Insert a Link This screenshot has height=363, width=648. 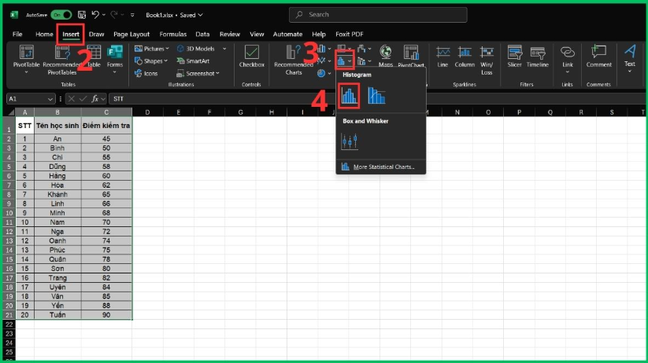click(x=568, y=60)
